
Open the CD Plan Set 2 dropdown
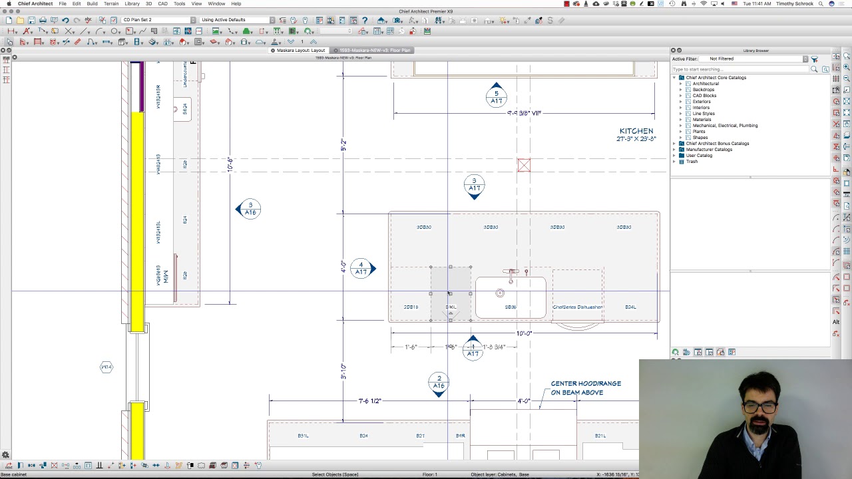[x=159, y=20]
